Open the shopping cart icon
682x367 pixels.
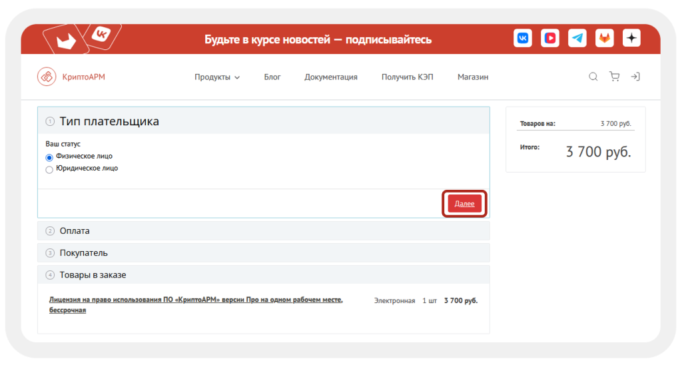coord(614,77)
